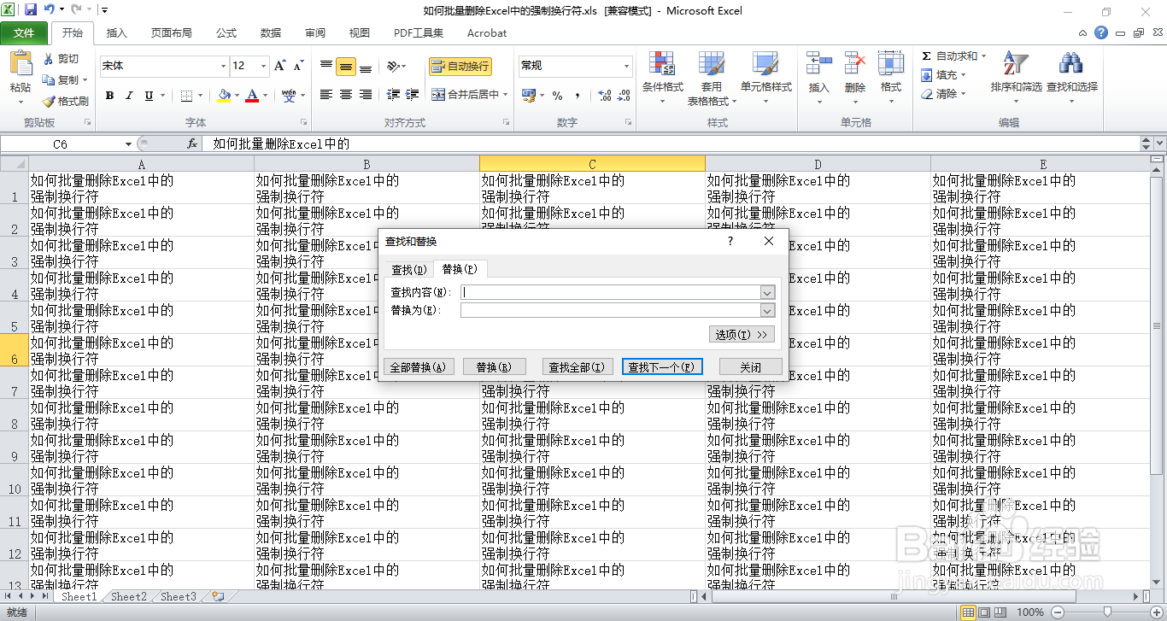This screenshot has height=621, width=1167.
Task: Open the Replace with (替换为) history dropdown
Action: (767, 311)
